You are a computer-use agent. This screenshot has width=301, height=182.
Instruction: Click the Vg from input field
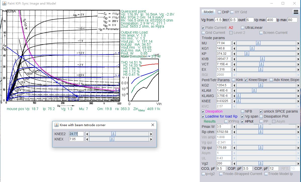click(x=218, y=20)
